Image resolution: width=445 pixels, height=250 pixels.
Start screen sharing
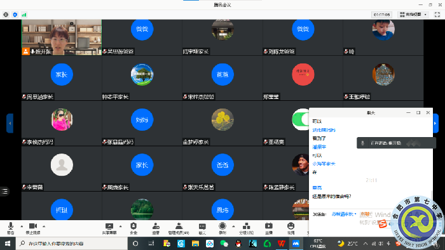tap(109, 228)
